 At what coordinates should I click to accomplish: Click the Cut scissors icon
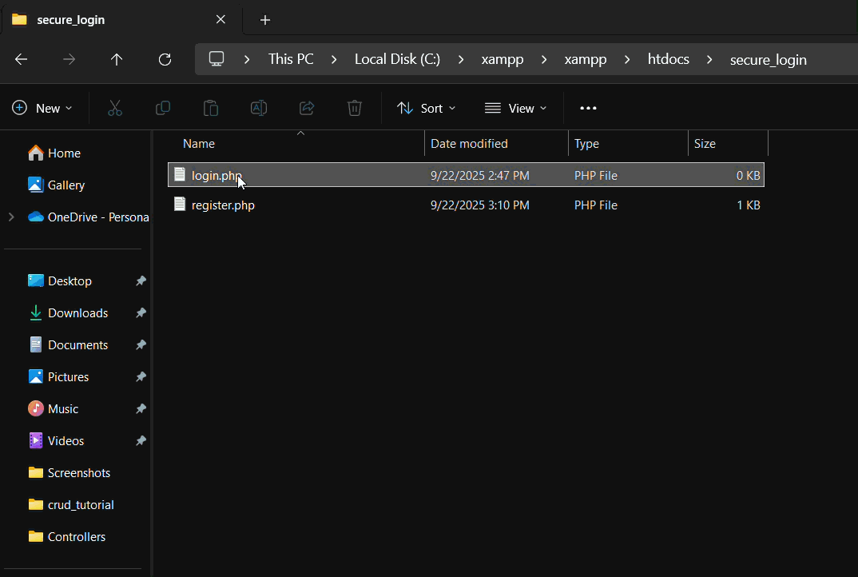115,108
